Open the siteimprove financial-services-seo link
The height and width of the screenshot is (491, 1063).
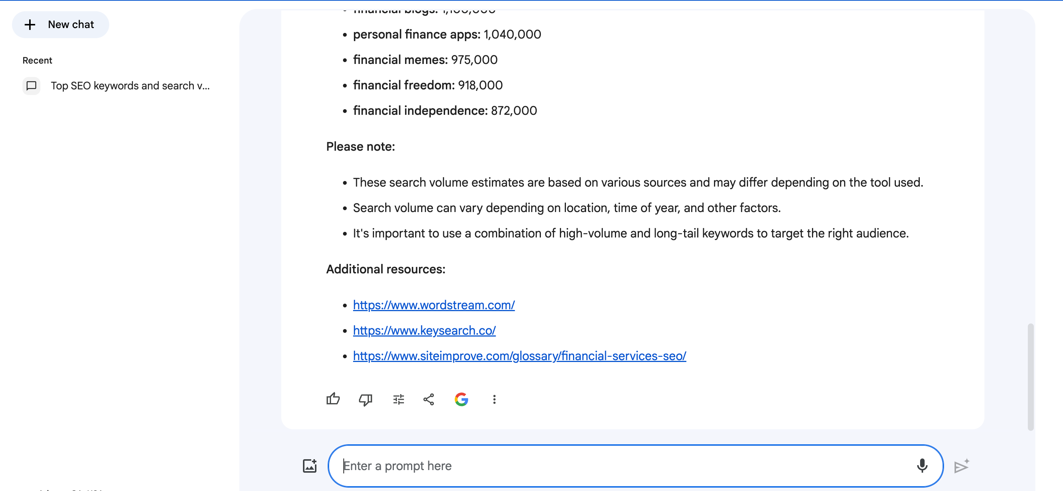[x=519, y=356]
